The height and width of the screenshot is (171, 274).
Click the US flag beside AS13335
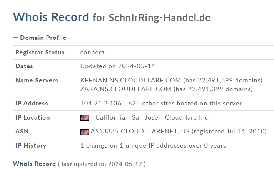tap(85, 132)
